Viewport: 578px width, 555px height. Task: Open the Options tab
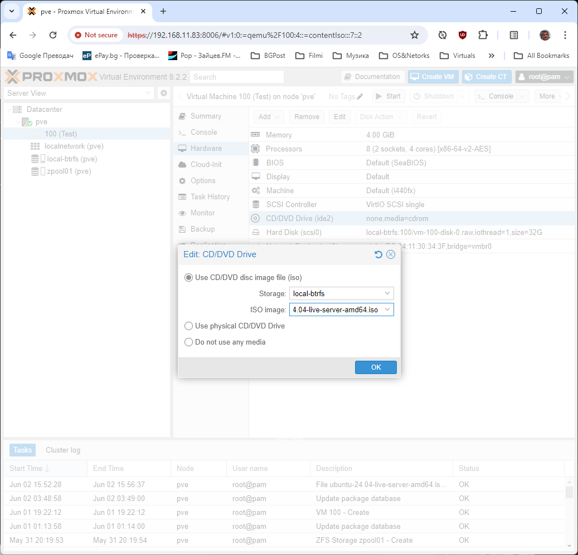[211, 181]
